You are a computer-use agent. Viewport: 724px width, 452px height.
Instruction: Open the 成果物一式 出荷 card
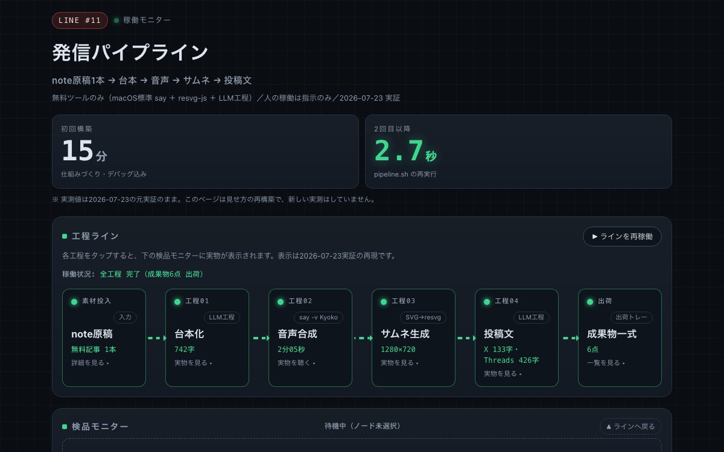(x=620, y=337)
